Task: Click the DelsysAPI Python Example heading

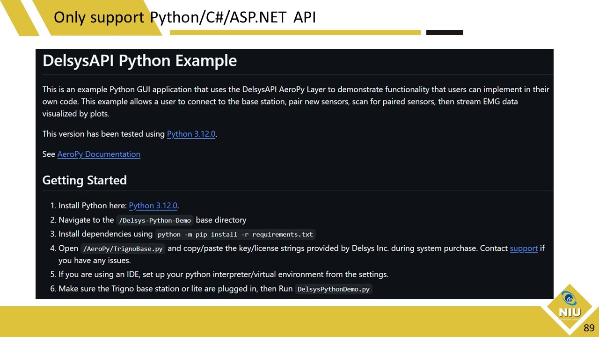Action: (x=139, y=61)
